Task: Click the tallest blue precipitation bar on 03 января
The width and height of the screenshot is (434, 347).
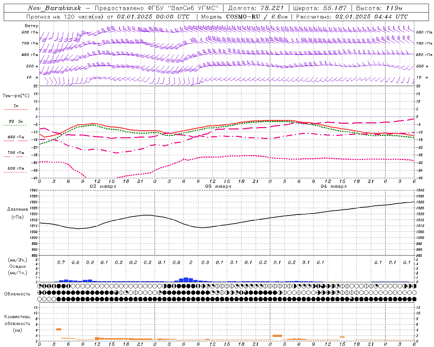Action: (186, 280)
